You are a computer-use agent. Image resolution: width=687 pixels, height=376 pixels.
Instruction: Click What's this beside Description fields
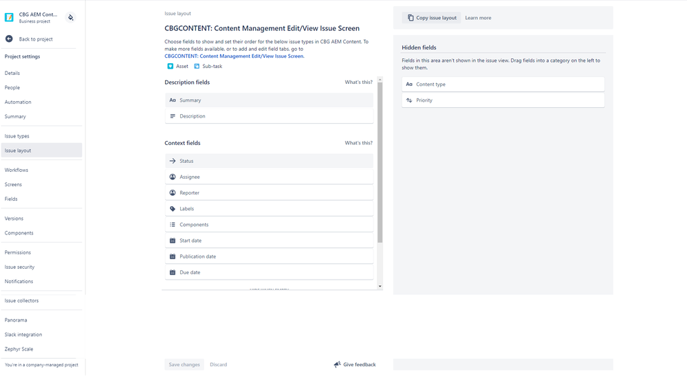(358, 82)
